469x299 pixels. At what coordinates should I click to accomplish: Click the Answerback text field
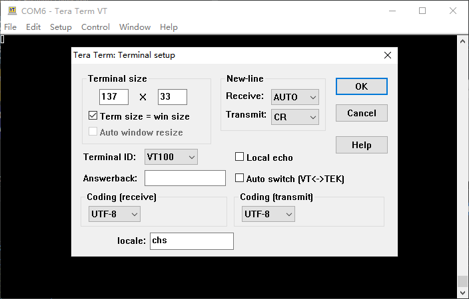(x=185, y=178)
